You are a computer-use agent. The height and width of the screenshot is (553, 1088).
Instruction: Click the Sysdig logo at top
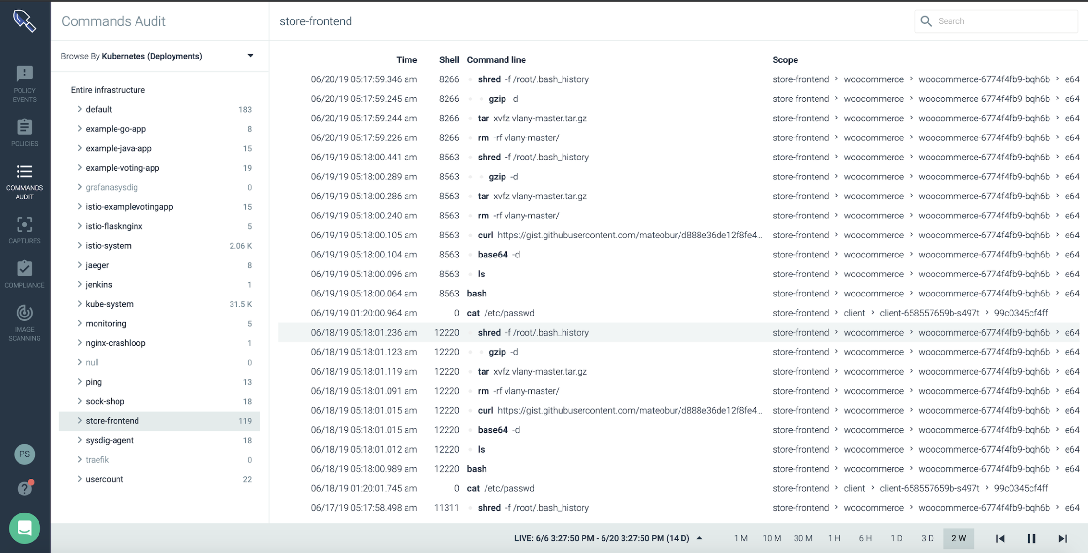pos(24,21)
